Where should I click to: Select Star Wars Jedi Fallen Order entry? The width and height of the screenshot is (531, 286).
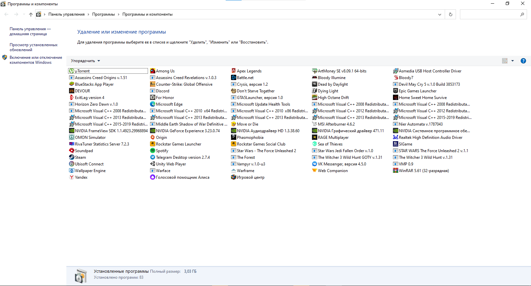[x=342, y=151]
